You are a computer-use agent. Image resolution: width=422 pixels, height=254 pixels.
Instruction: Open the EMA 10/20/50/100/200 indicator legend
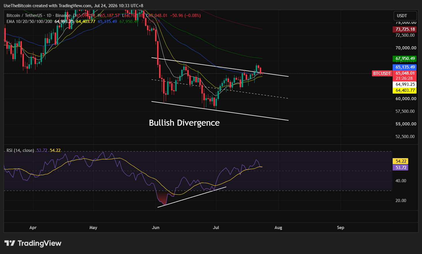(29, 21)
